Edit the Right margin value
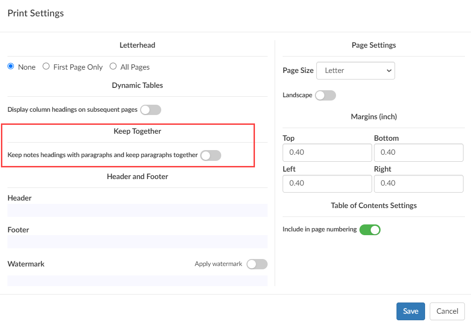Screen dimensions: 471x324 (x=419, y=183)
